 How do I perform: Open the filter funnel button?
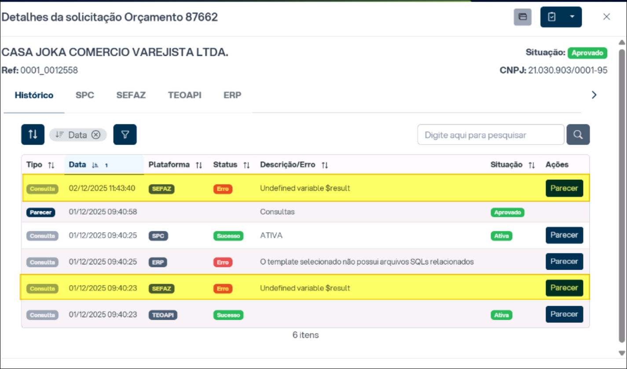coord(125,134)
